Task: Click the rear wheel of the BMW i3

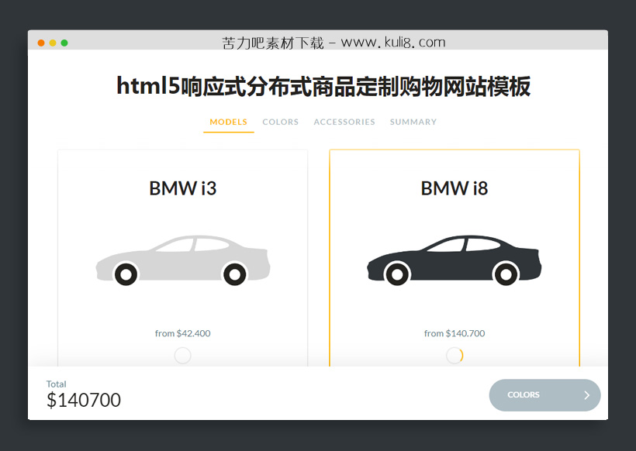Action: pos(234,274)
